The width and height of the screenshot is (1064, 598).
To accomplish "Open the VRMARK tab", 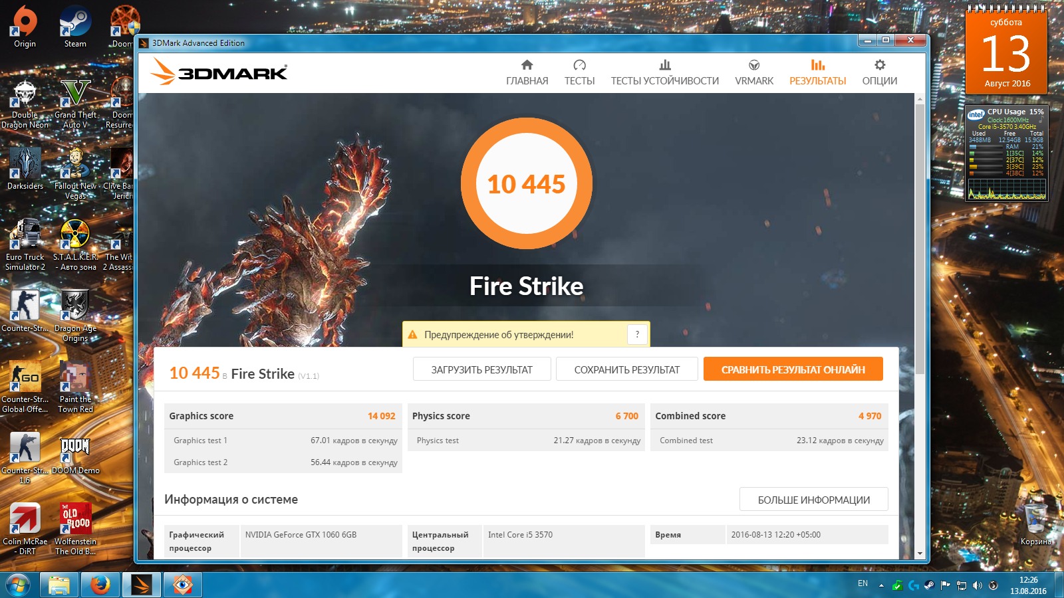I will pos(754,72).
